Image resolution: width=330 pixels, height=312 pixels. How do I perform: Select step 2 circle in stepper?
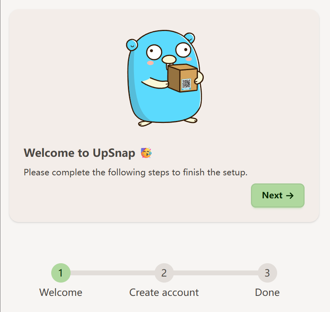click(164, 272)
